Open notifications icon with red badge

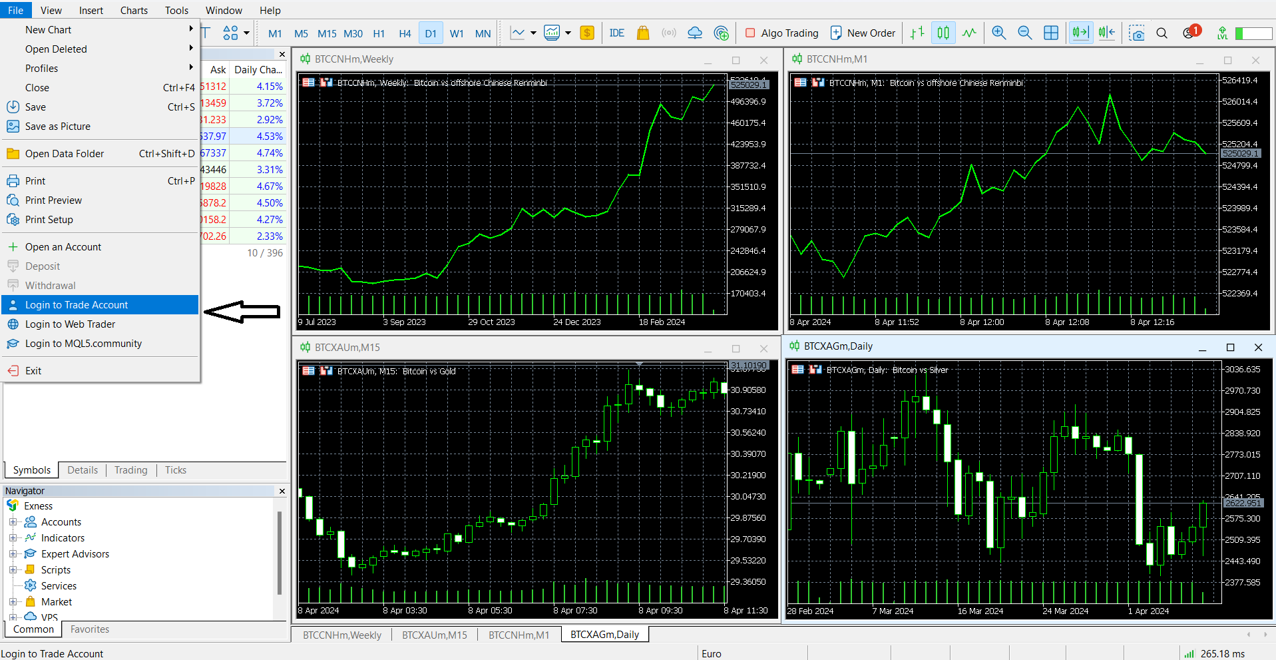tap(1191, 32)
